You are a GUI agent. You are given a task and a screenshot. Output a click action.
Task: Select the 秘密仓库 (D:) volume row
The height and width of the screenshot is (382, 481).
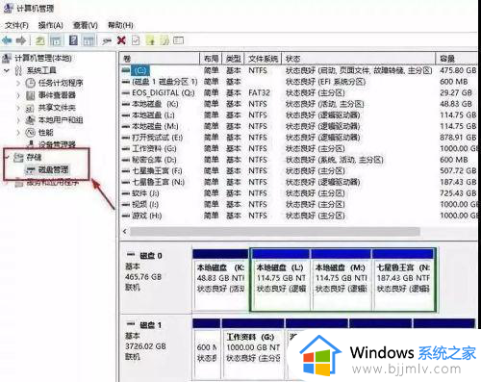[298, 160]
